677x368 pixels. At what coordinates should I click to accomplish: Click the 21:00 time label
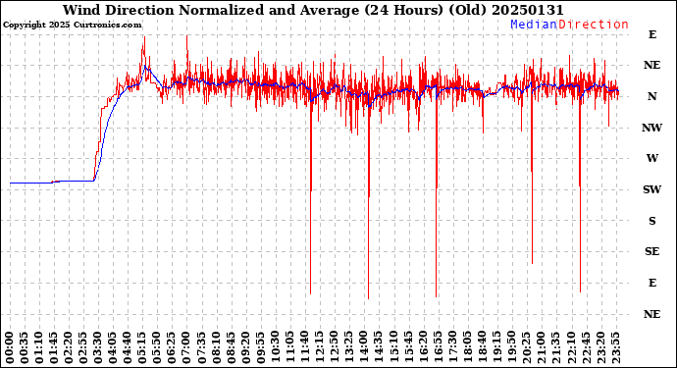click(542, 348)
